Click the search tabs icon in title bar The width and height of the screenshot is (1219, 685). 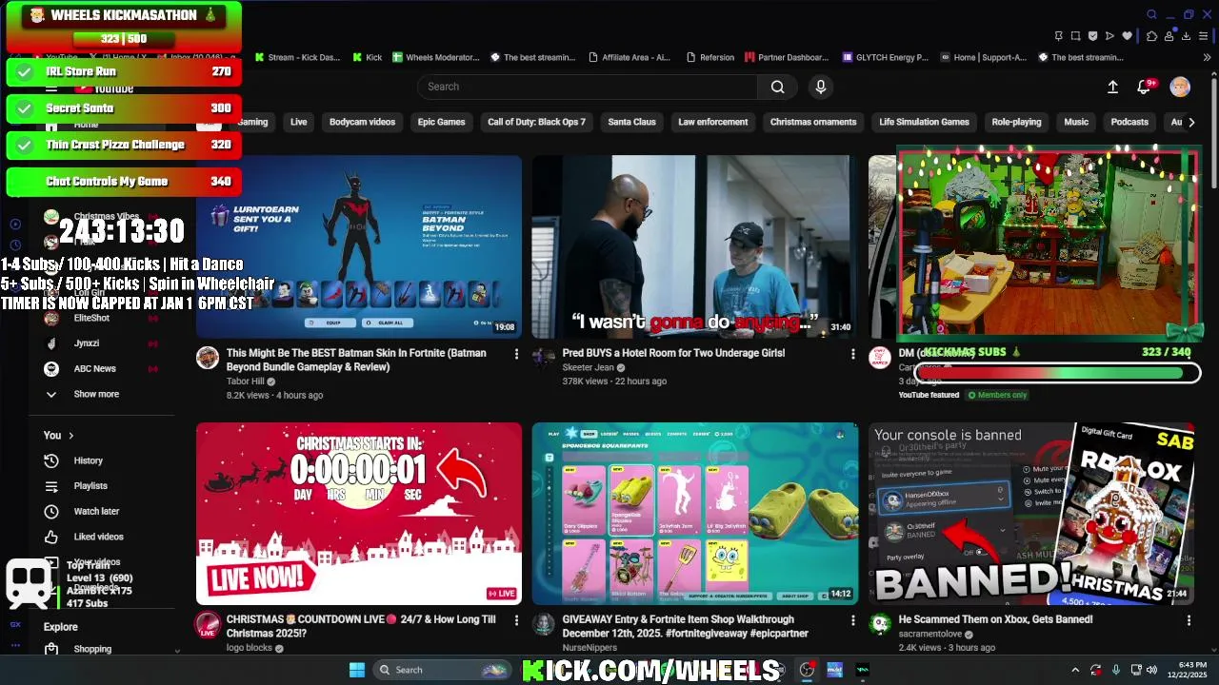click(x=1151, y=14)
